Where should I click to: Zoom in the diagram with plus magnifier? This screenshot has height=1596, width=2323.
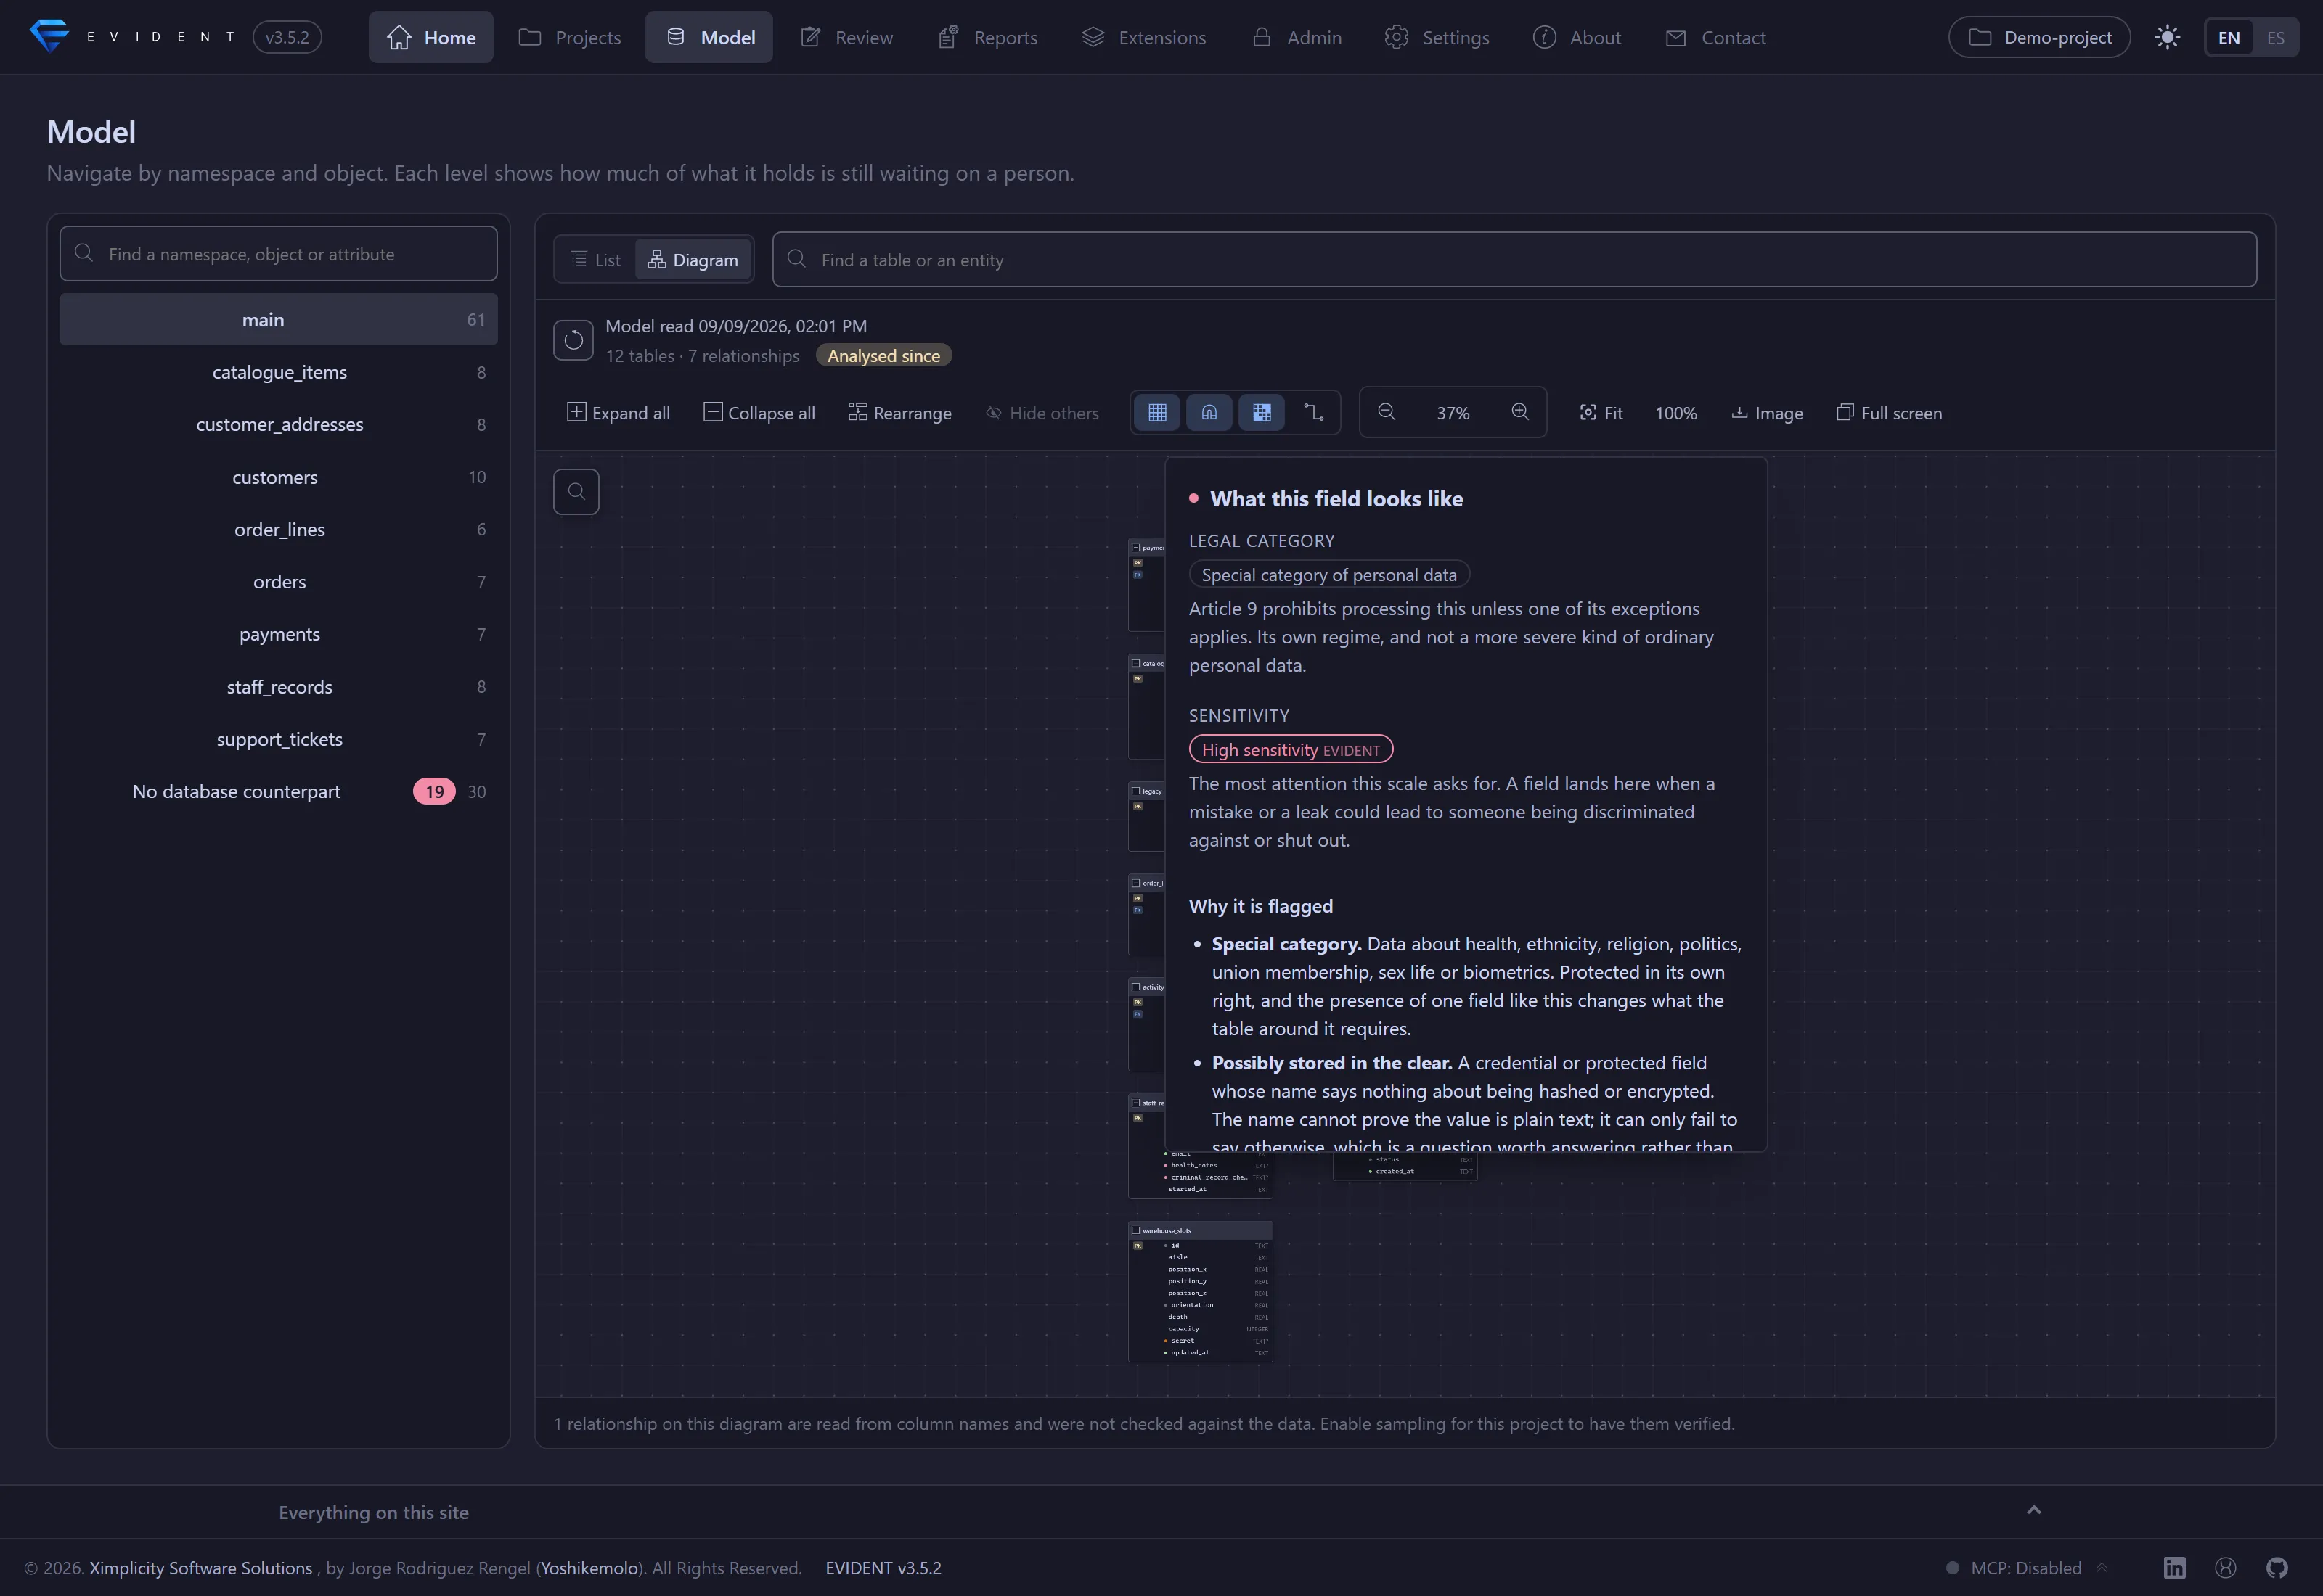click(1519, 412)
